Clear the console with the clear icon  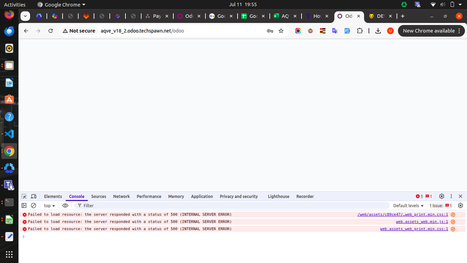(x=33, y=205)
